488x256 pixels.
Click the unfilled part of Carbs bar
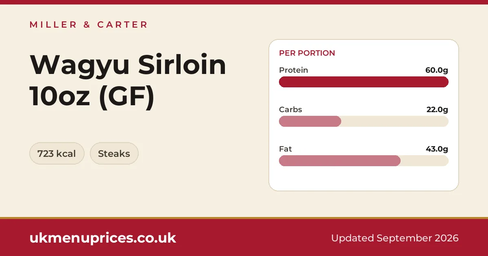(x=394, y=121)
